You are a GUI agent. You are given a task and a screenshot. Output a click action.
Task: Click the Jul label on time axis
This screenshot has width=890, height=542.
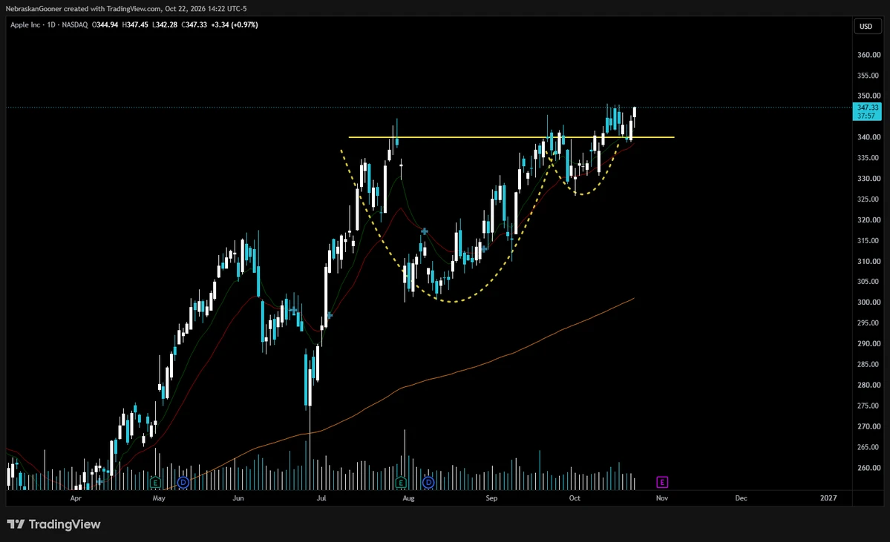(321, 498)
